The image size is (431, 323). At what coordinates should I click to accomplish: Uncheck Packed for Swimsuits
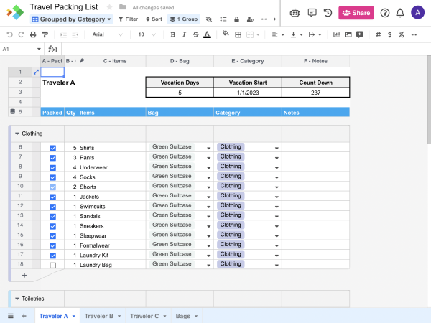[52, 207]
